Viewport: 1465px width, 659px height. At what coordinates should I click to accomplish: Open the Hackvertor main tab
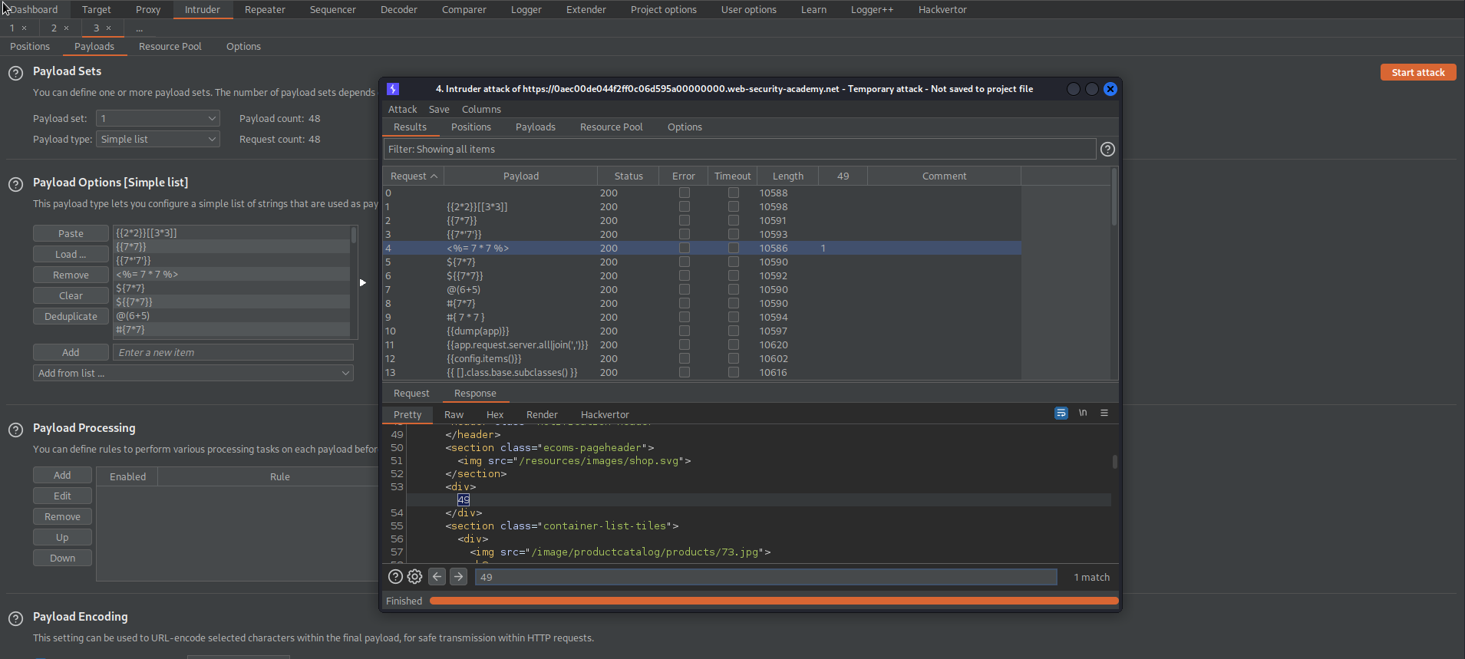[x=942, y=10]
